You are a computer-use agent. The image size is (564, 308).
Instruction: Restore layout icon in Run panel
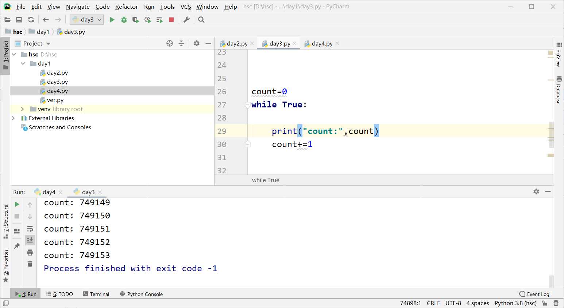pyautogui.click(x=17, y=231)
